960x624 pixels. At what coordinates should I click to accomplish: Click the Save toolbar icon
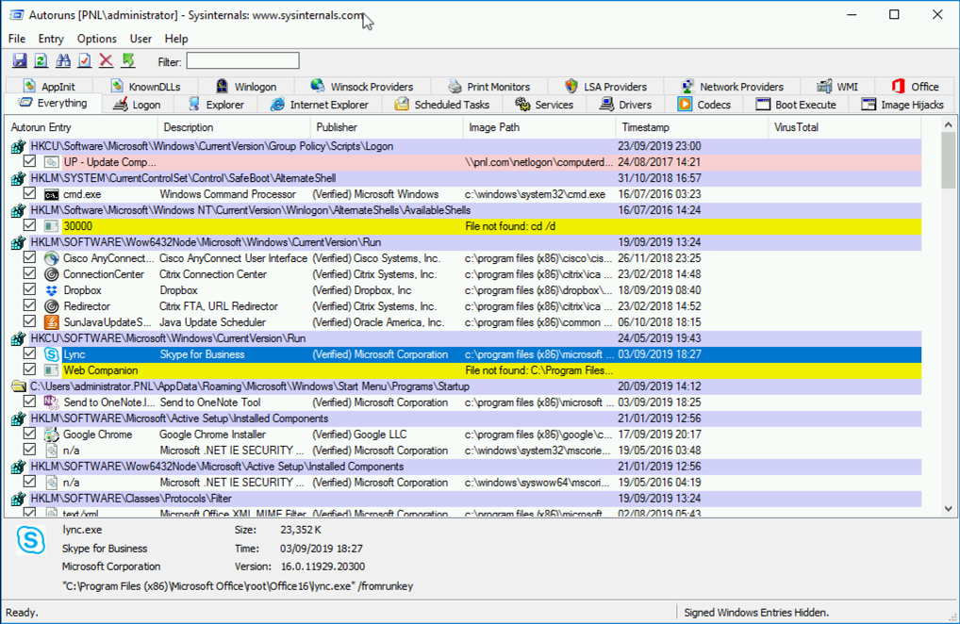tap(20, 60)
